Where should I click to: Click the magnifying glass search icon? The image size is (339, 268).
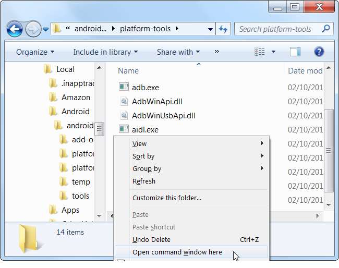(326, 29)
